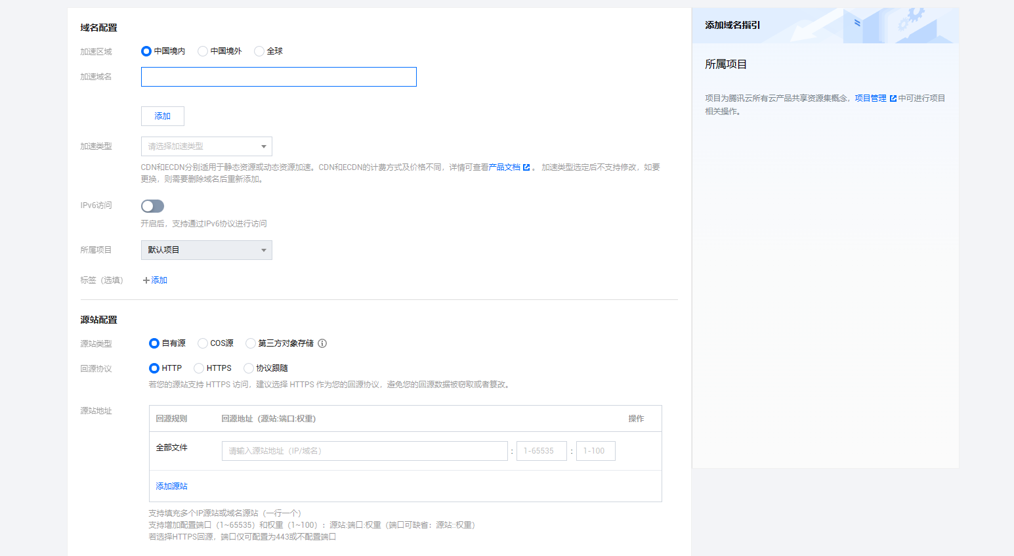The width and height of the screenshot is (1014, 556).
Task: Click the port 1-65535 input
Action: (541, 451)
